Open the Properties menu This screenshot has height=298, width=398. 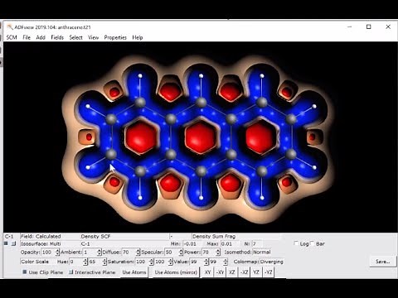pyautogui.click(x=115, y=37)
